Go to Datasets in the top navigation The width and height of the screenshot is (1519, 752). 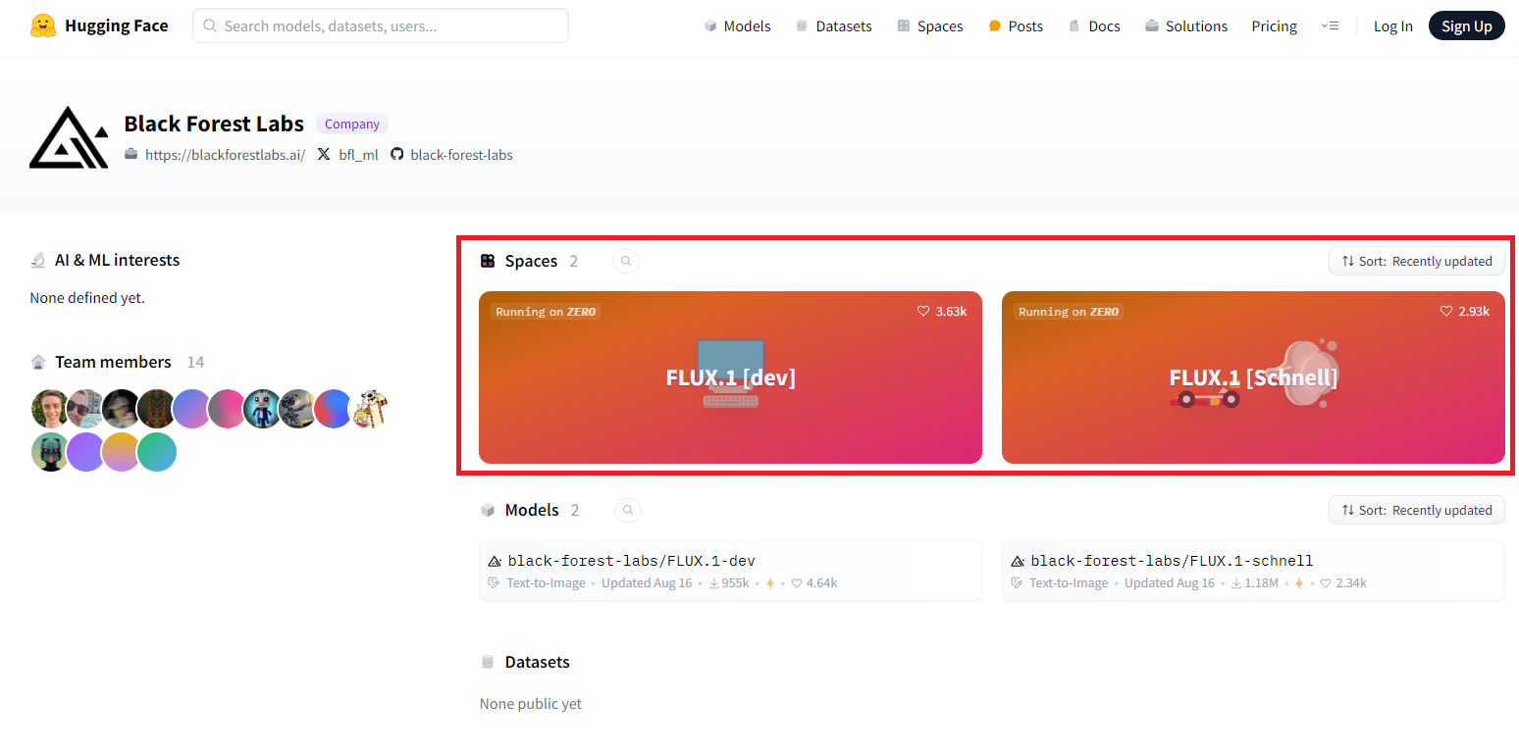(833, 26)
